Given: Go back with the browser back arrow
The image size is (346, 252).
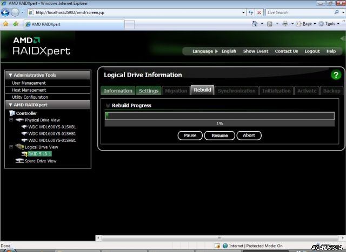Looking at the screenshot, I should (x=5, y=12).
